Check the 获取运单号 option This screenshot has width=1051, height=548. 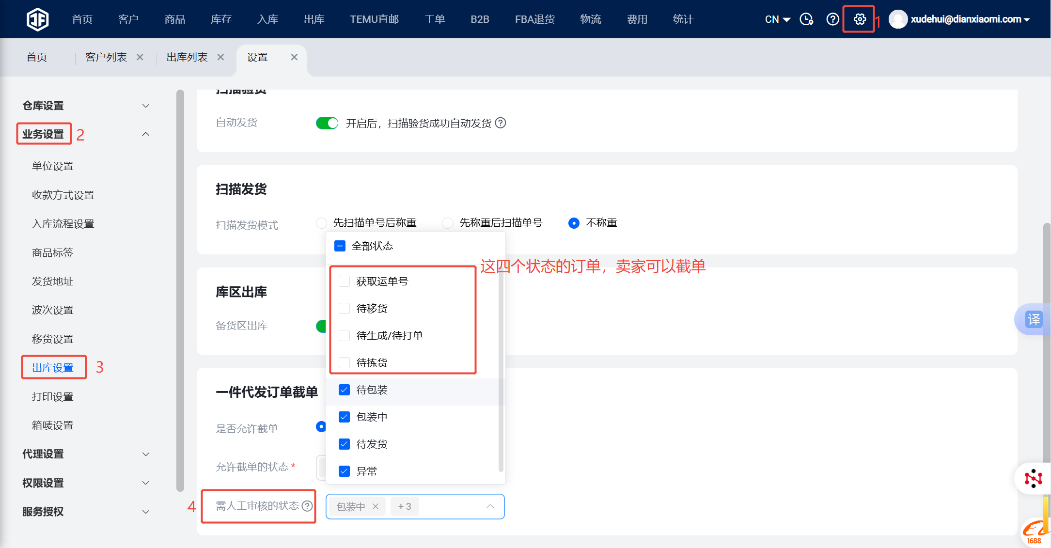tap(345, 282)
